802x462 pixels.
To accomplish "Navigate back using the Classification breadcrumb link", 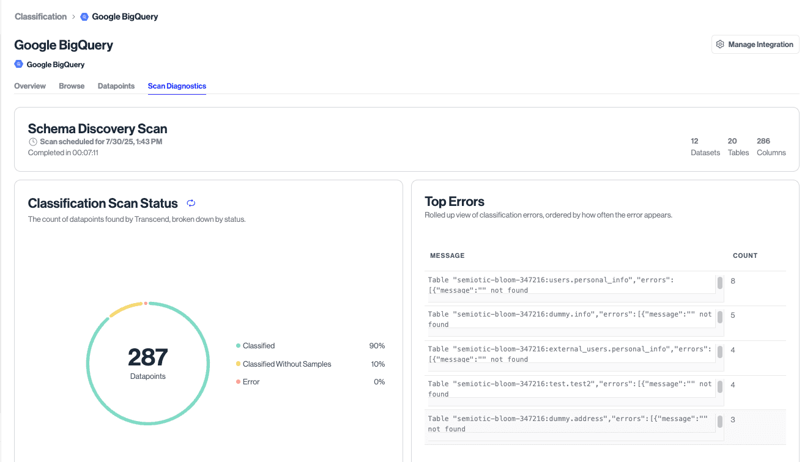I will point(40,16).
